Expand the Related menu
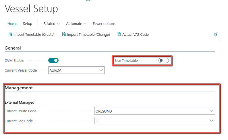 coord(52,24)
